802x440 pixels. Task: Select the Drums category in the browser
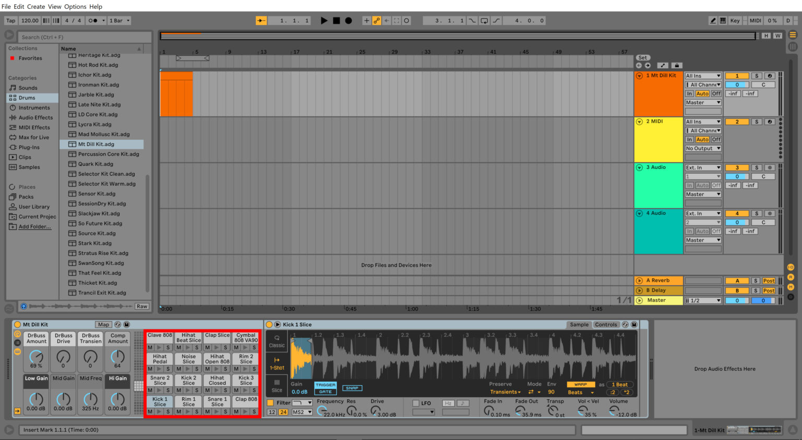pos(27,97)
